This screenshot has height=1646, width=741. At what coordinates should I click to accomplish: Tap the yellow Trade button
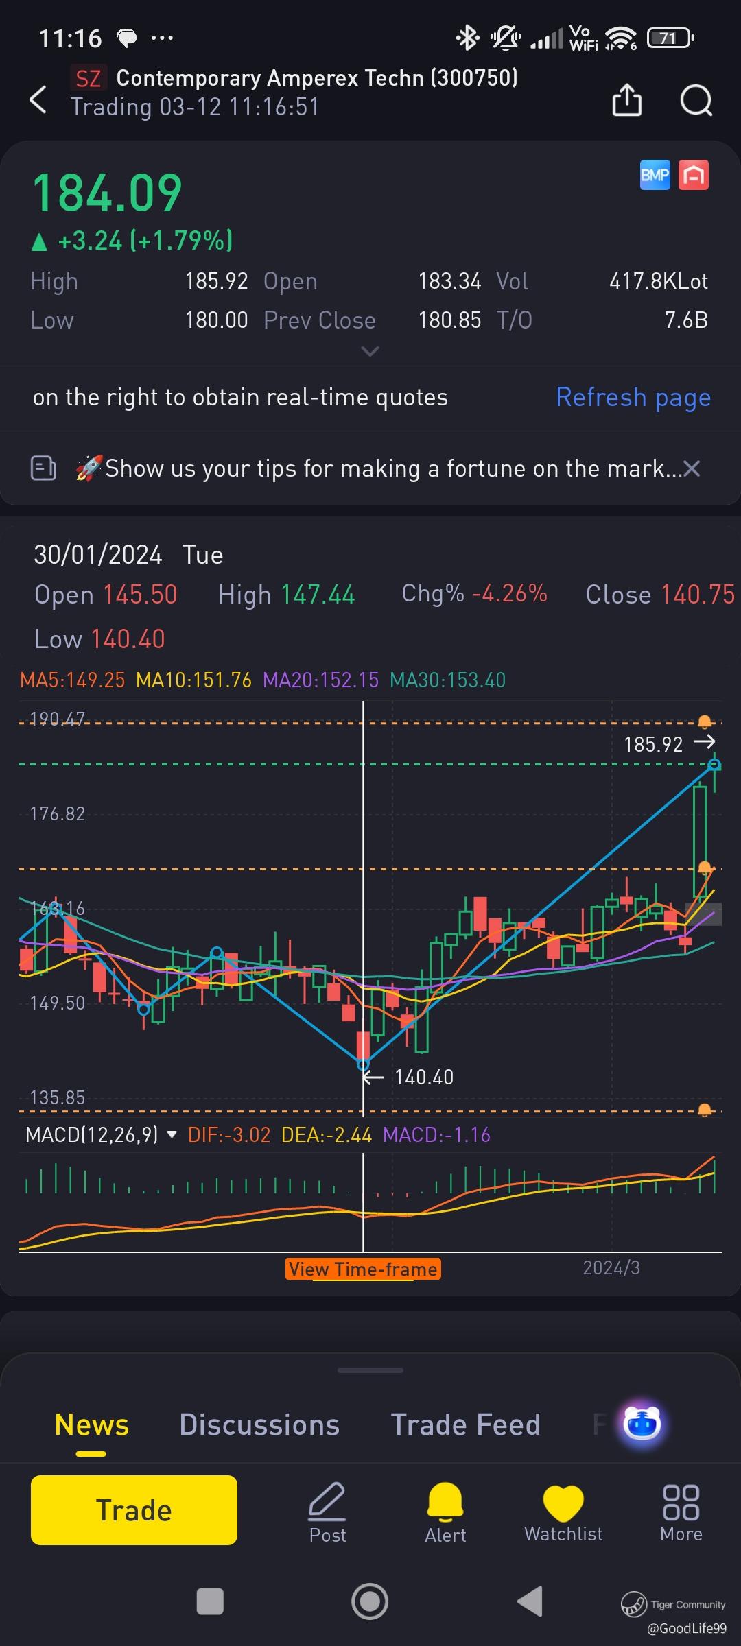click(134, 1510)
